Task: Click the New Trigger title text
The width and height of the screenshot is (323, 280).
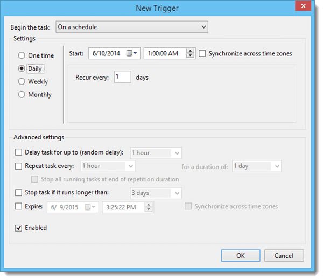Action: coord(157,8)
